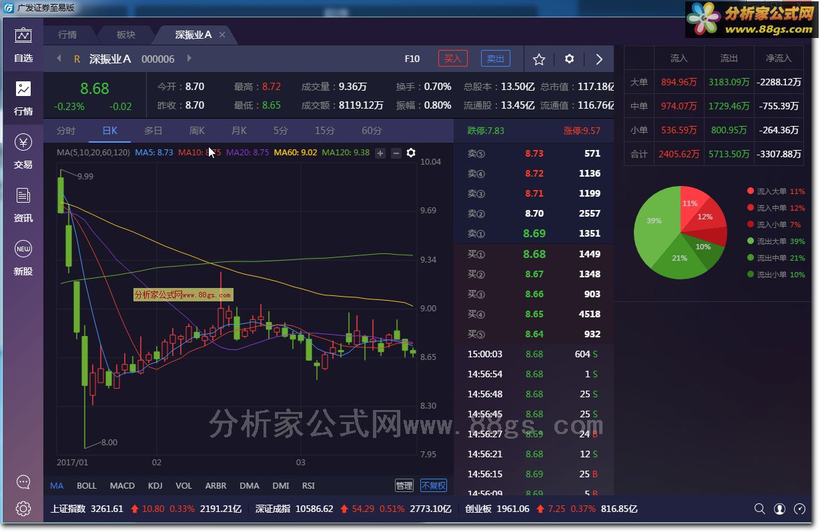Screen dimensions: 820x532
Task: Click the red 买入 buy button
Action: 453,59
